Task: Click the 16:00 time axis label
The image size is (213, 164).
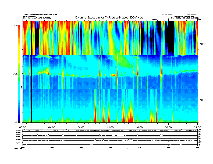Action: (x=139, y=128)
